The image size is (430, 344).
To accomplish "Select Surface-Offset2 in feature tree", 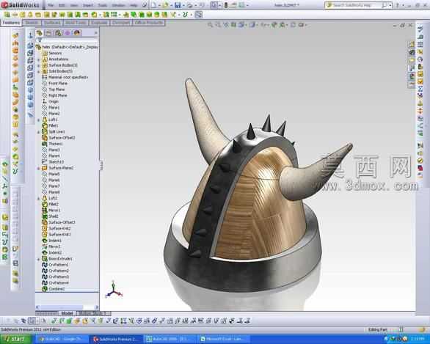I will pyautogui.click(x=62, y=138).
